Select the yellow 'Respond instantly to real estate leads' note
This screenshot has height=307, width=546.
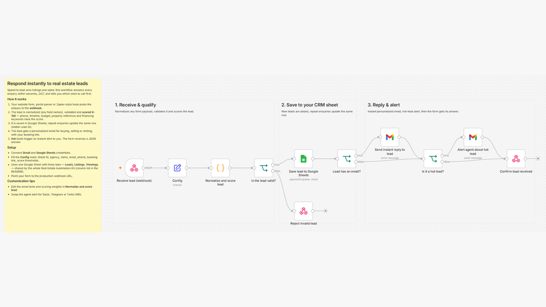[53, 156]
